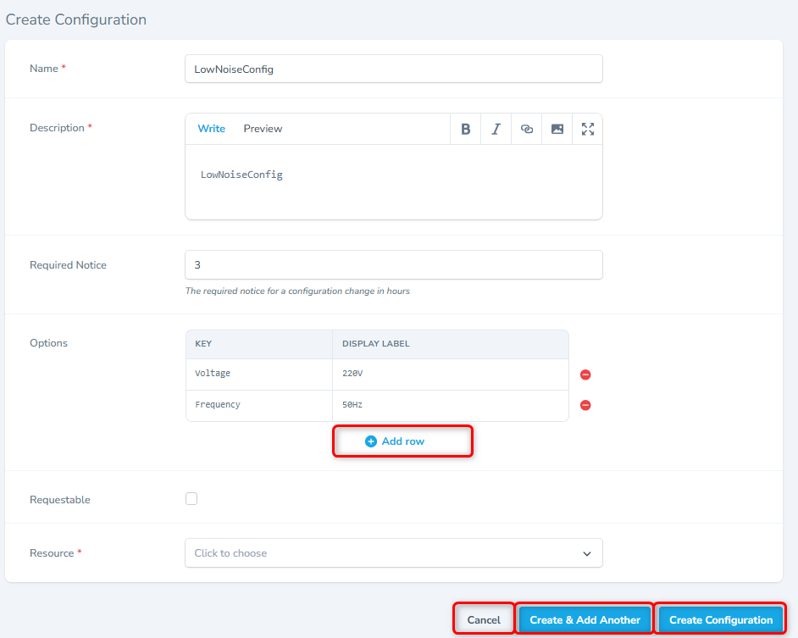Cancel the configuration creation
Viewport: 798px width, 638px height.
point(484,619)
